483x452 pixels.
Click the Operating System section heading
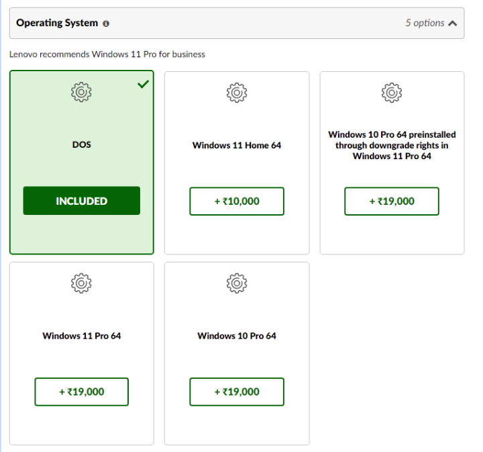pyautogui.click(x=57, y=24)
